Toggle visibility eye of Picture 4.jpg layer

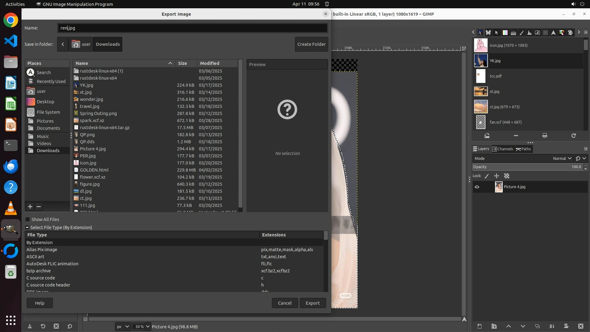click(477, 187)
